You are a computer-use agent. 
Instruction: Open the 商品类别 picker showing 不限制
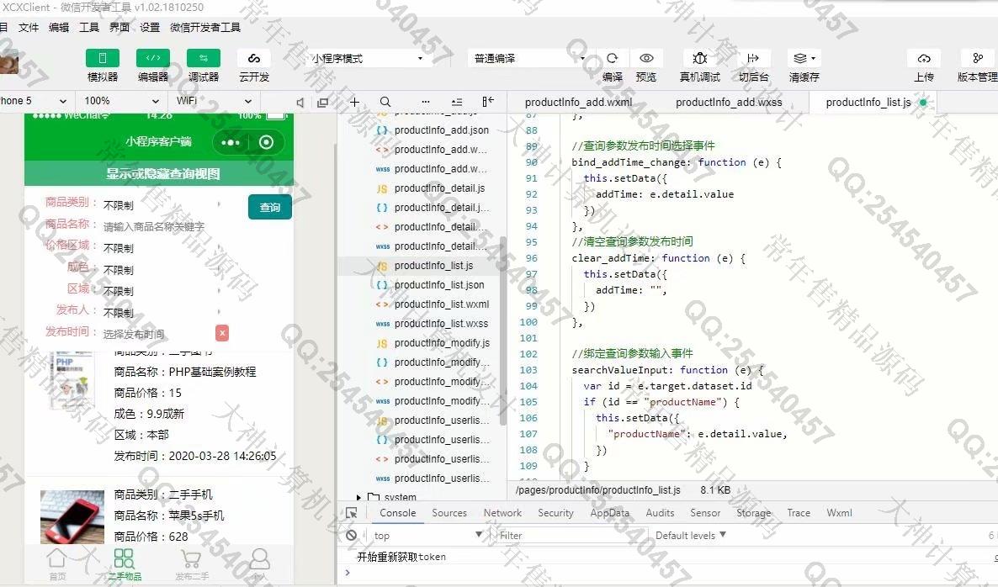(162, 205)
